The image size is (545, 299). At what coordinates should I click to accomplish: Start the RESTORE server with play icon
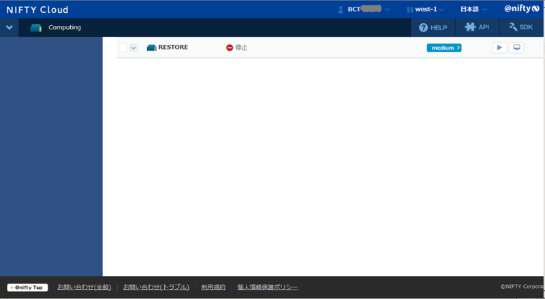pyautogui.click(x=499, y=48)
